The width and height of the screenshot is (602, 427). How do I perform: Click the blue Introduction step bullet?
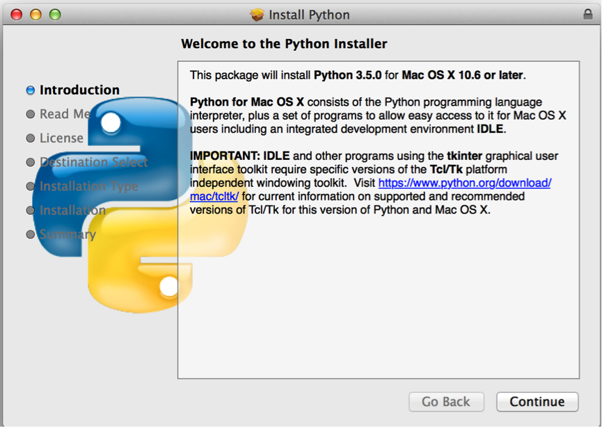31,90
